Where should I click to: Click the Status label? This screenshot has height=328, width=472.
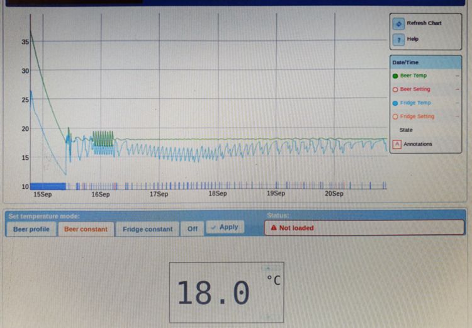tap(278, 215)
